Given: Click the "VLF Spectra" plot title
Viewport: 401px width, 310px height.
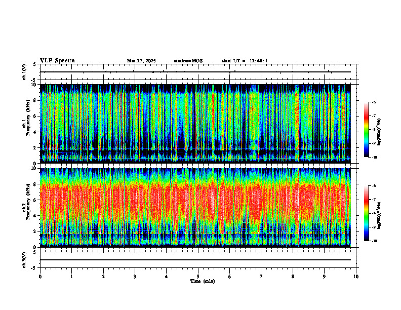Looking at the screenshot, I should click(57, 61).
